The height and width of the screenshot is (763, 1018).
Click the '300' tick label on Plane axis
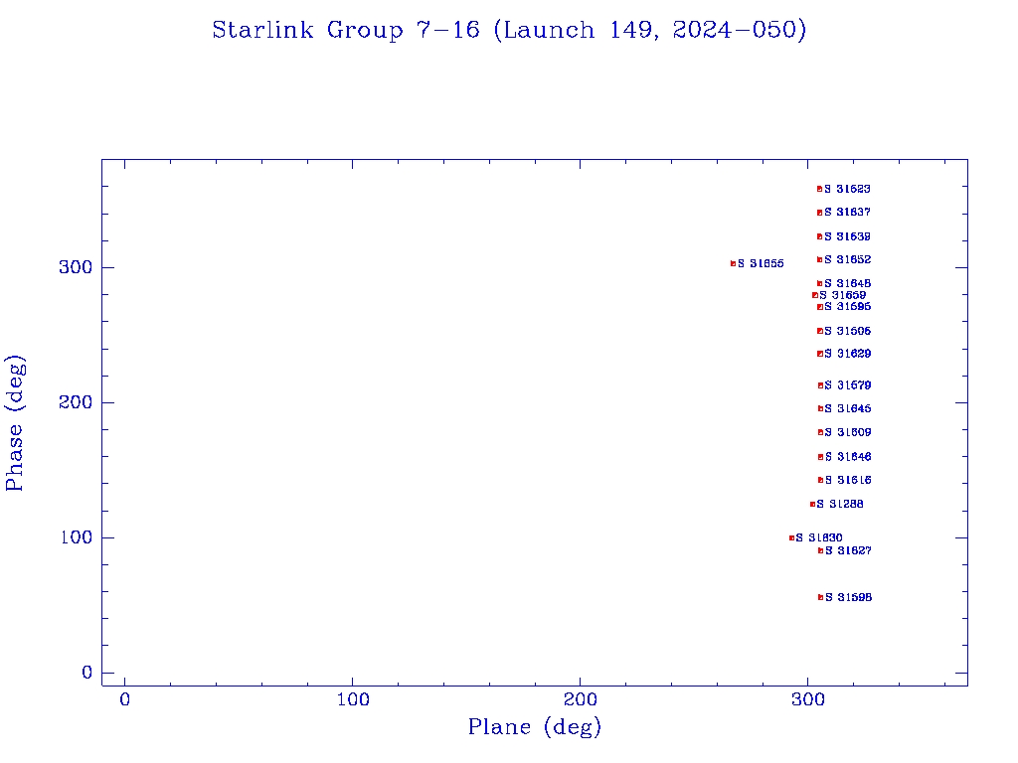tap(807, 700)
